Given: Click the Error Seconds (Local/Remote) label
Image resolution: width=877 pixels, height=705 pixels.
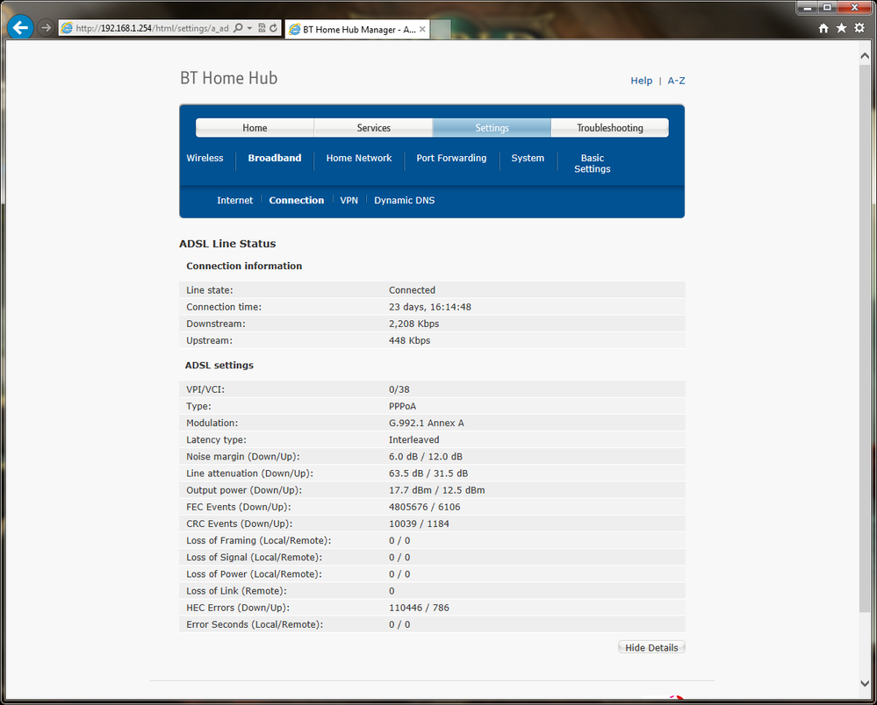Looking at the screenshot, I should pyautogui.click(x=255, y=624).
